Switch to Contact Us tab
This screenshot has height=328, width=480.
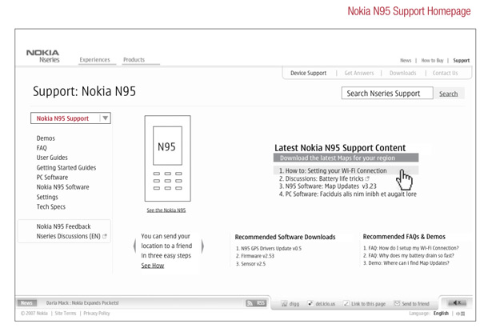445,73
